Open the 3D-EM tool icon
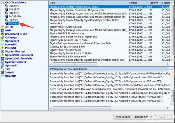Screen dimensions: 175x123 [x=2, y=27]
